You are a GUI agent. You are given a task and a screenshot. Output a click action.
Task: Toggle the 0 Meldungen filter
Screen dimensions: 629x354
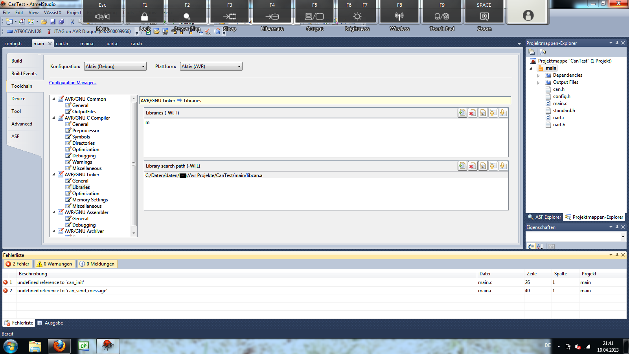[97, 264]
